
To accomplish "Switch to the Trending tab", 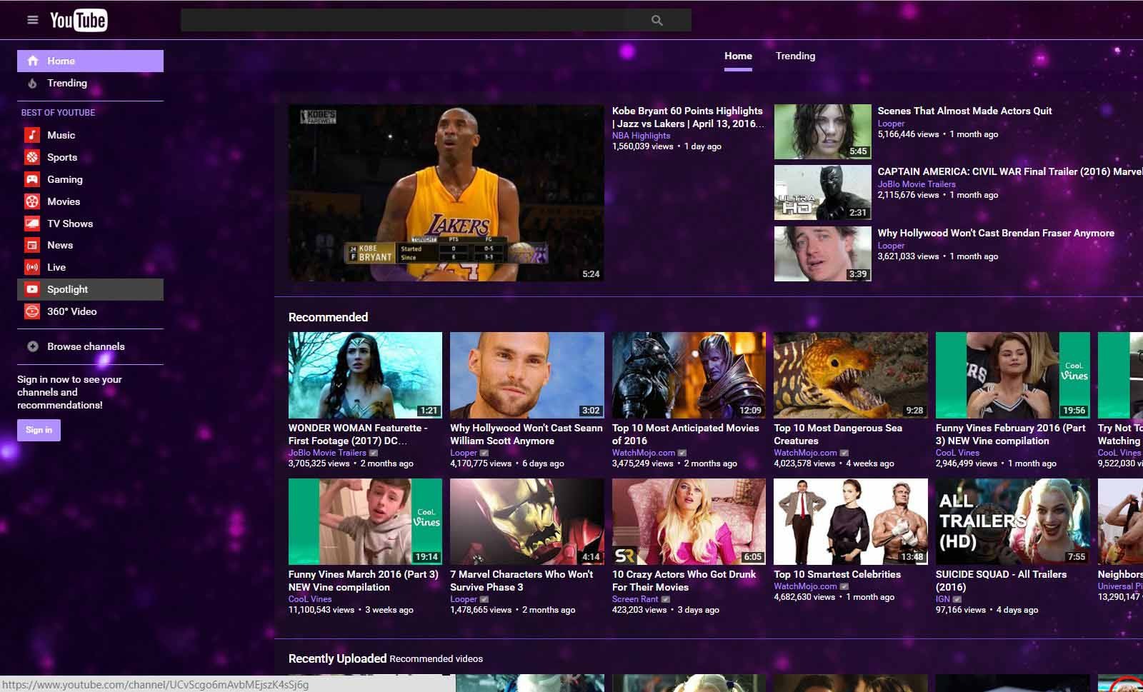I will click(x=795, y=56).
